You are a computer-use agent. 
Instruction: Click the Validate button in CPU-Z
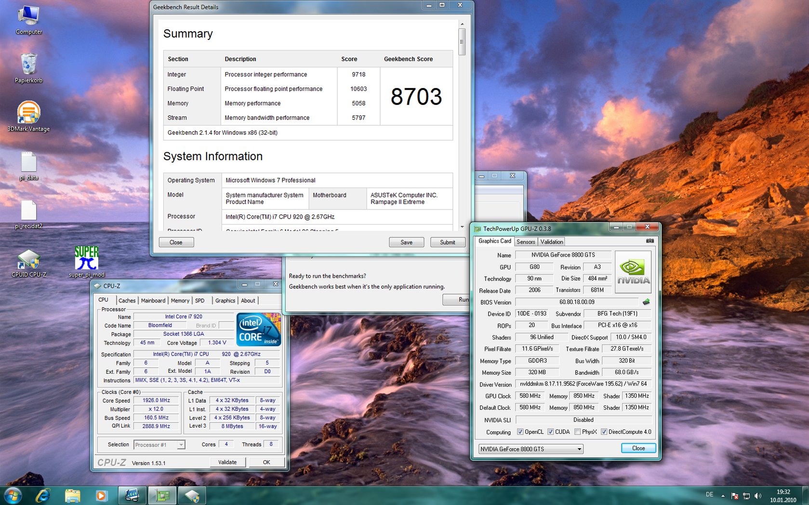click(x=227, y=462)
